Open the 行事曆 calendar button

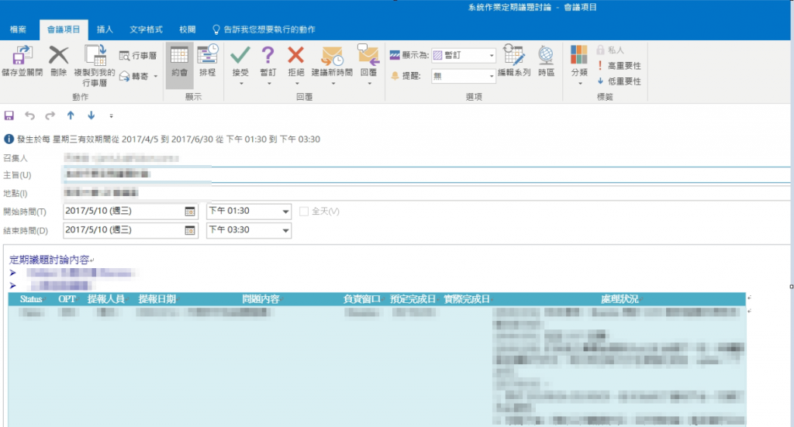(x=138, y=56)
